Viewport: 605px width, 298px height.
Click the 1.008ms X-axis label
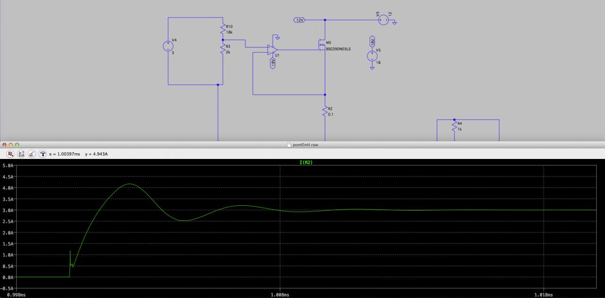280,294
